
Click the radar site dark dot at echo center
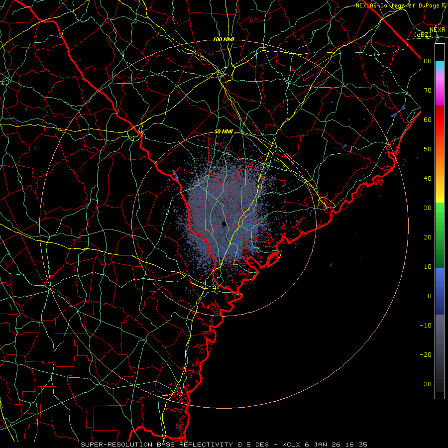point(224,224)
